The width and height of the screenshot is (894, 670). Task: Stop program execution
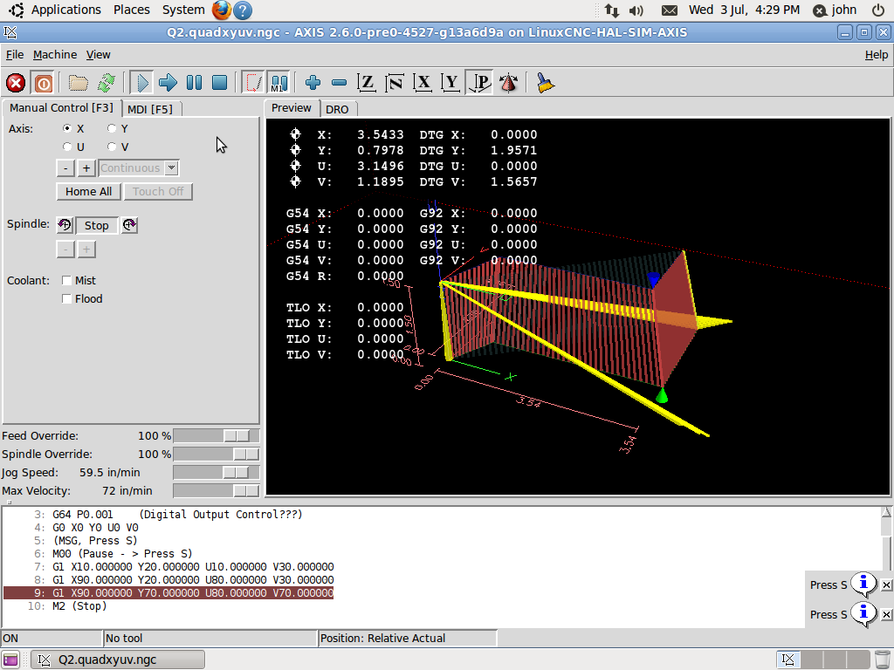tap(219, 83)
